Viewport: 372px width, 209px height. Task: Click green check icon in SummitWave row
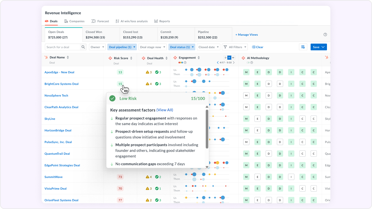click(157, 177)
